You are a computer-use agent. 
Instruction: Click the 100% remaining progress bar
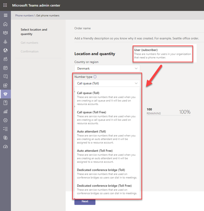[168, 115]
